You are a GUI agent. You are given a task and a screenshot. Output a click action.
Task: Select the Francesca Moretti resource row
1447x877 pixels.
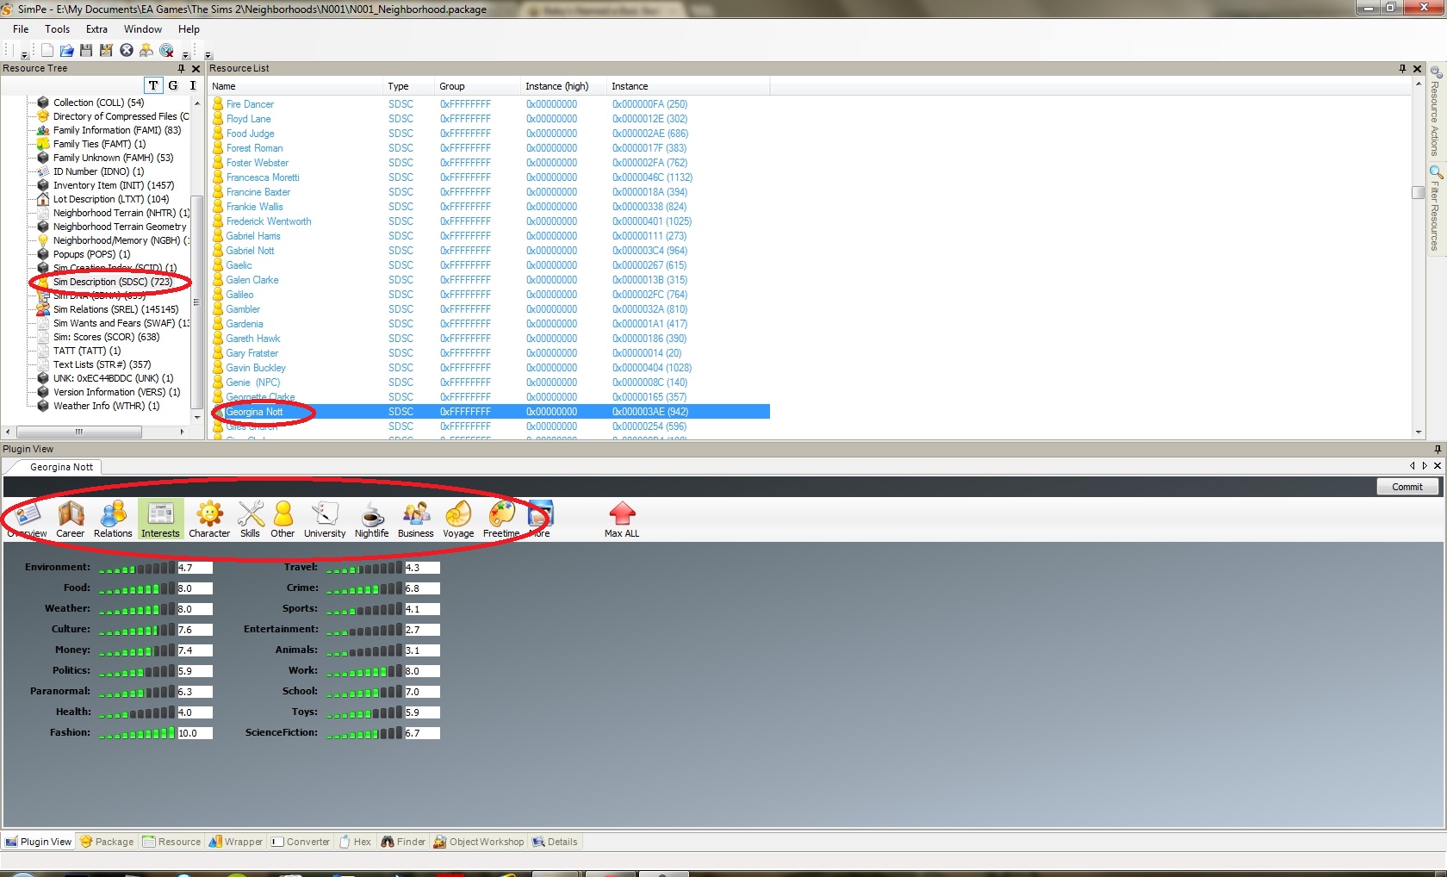click(x=491, y=177)
